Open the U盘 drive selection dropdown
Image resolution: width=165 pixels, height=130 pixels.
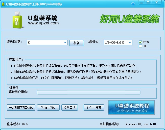coord(65,42)
